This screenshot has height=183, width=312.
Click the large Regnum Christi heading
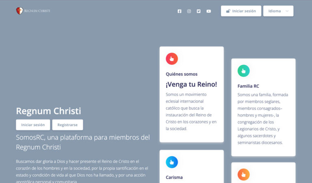coord(49,111)
